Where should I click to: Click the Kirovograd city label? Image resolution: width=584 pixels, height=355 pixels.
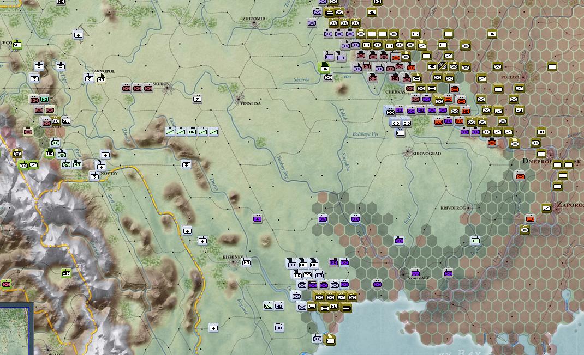point(427,153)
